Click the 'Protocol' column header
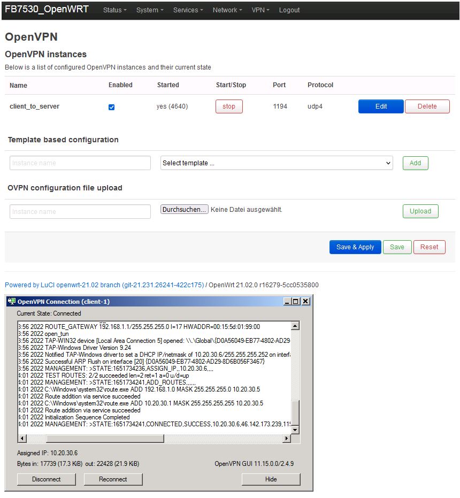This screenshot has height=498, width=460. (320, 85)
